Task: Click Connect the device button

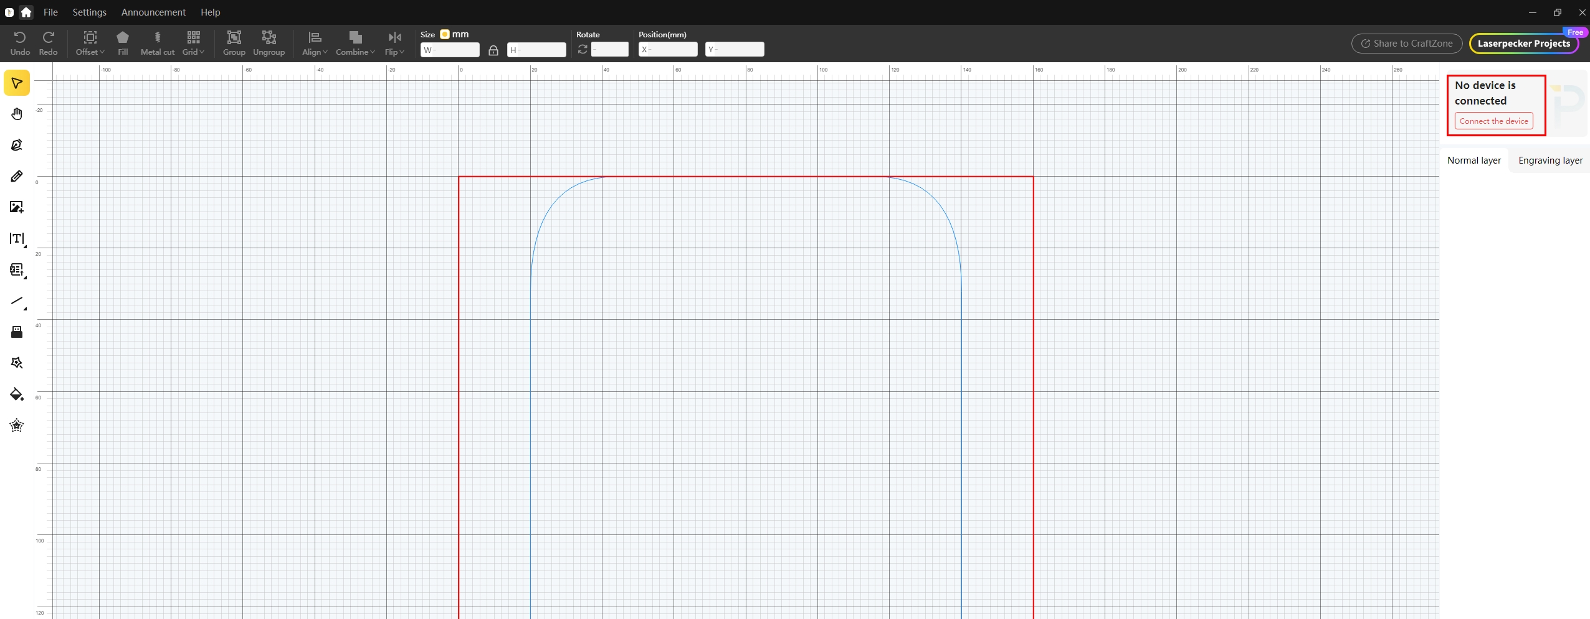Action: coord(1494,121)
